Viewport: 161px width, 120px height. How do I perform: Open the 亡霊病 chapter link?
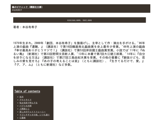click(22, 118)
